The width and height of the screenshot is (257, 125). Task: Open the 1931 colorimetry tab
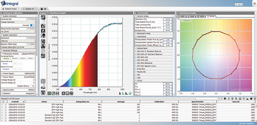tap(182, 16)
